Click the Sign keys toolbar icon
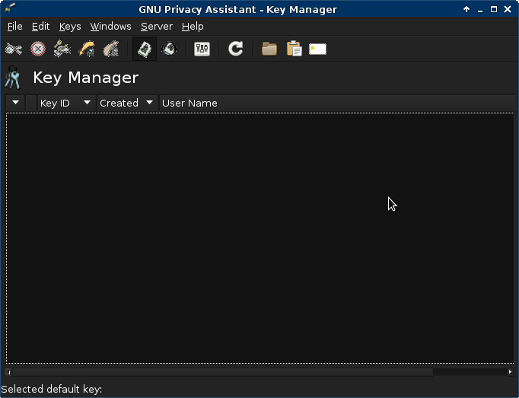 click(62, 49)
